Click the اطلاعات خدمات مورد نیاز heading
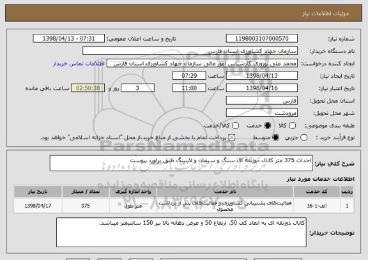Screen dimensions: 368x260 (x=320, y=179)
